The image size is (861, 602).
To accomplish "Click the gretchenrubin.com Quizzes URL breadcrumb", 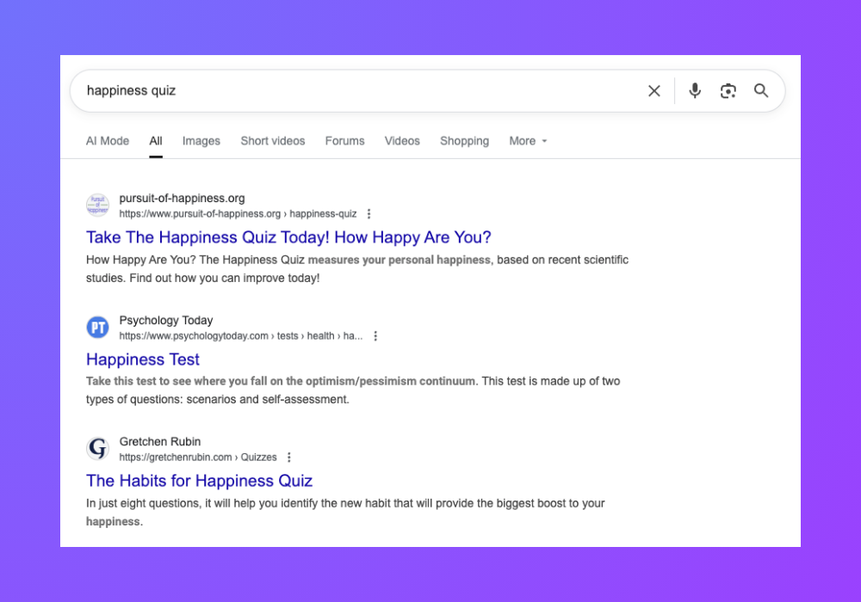I will pos(198,458).
